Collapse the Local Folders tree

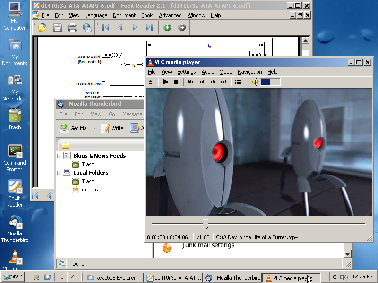59,173
